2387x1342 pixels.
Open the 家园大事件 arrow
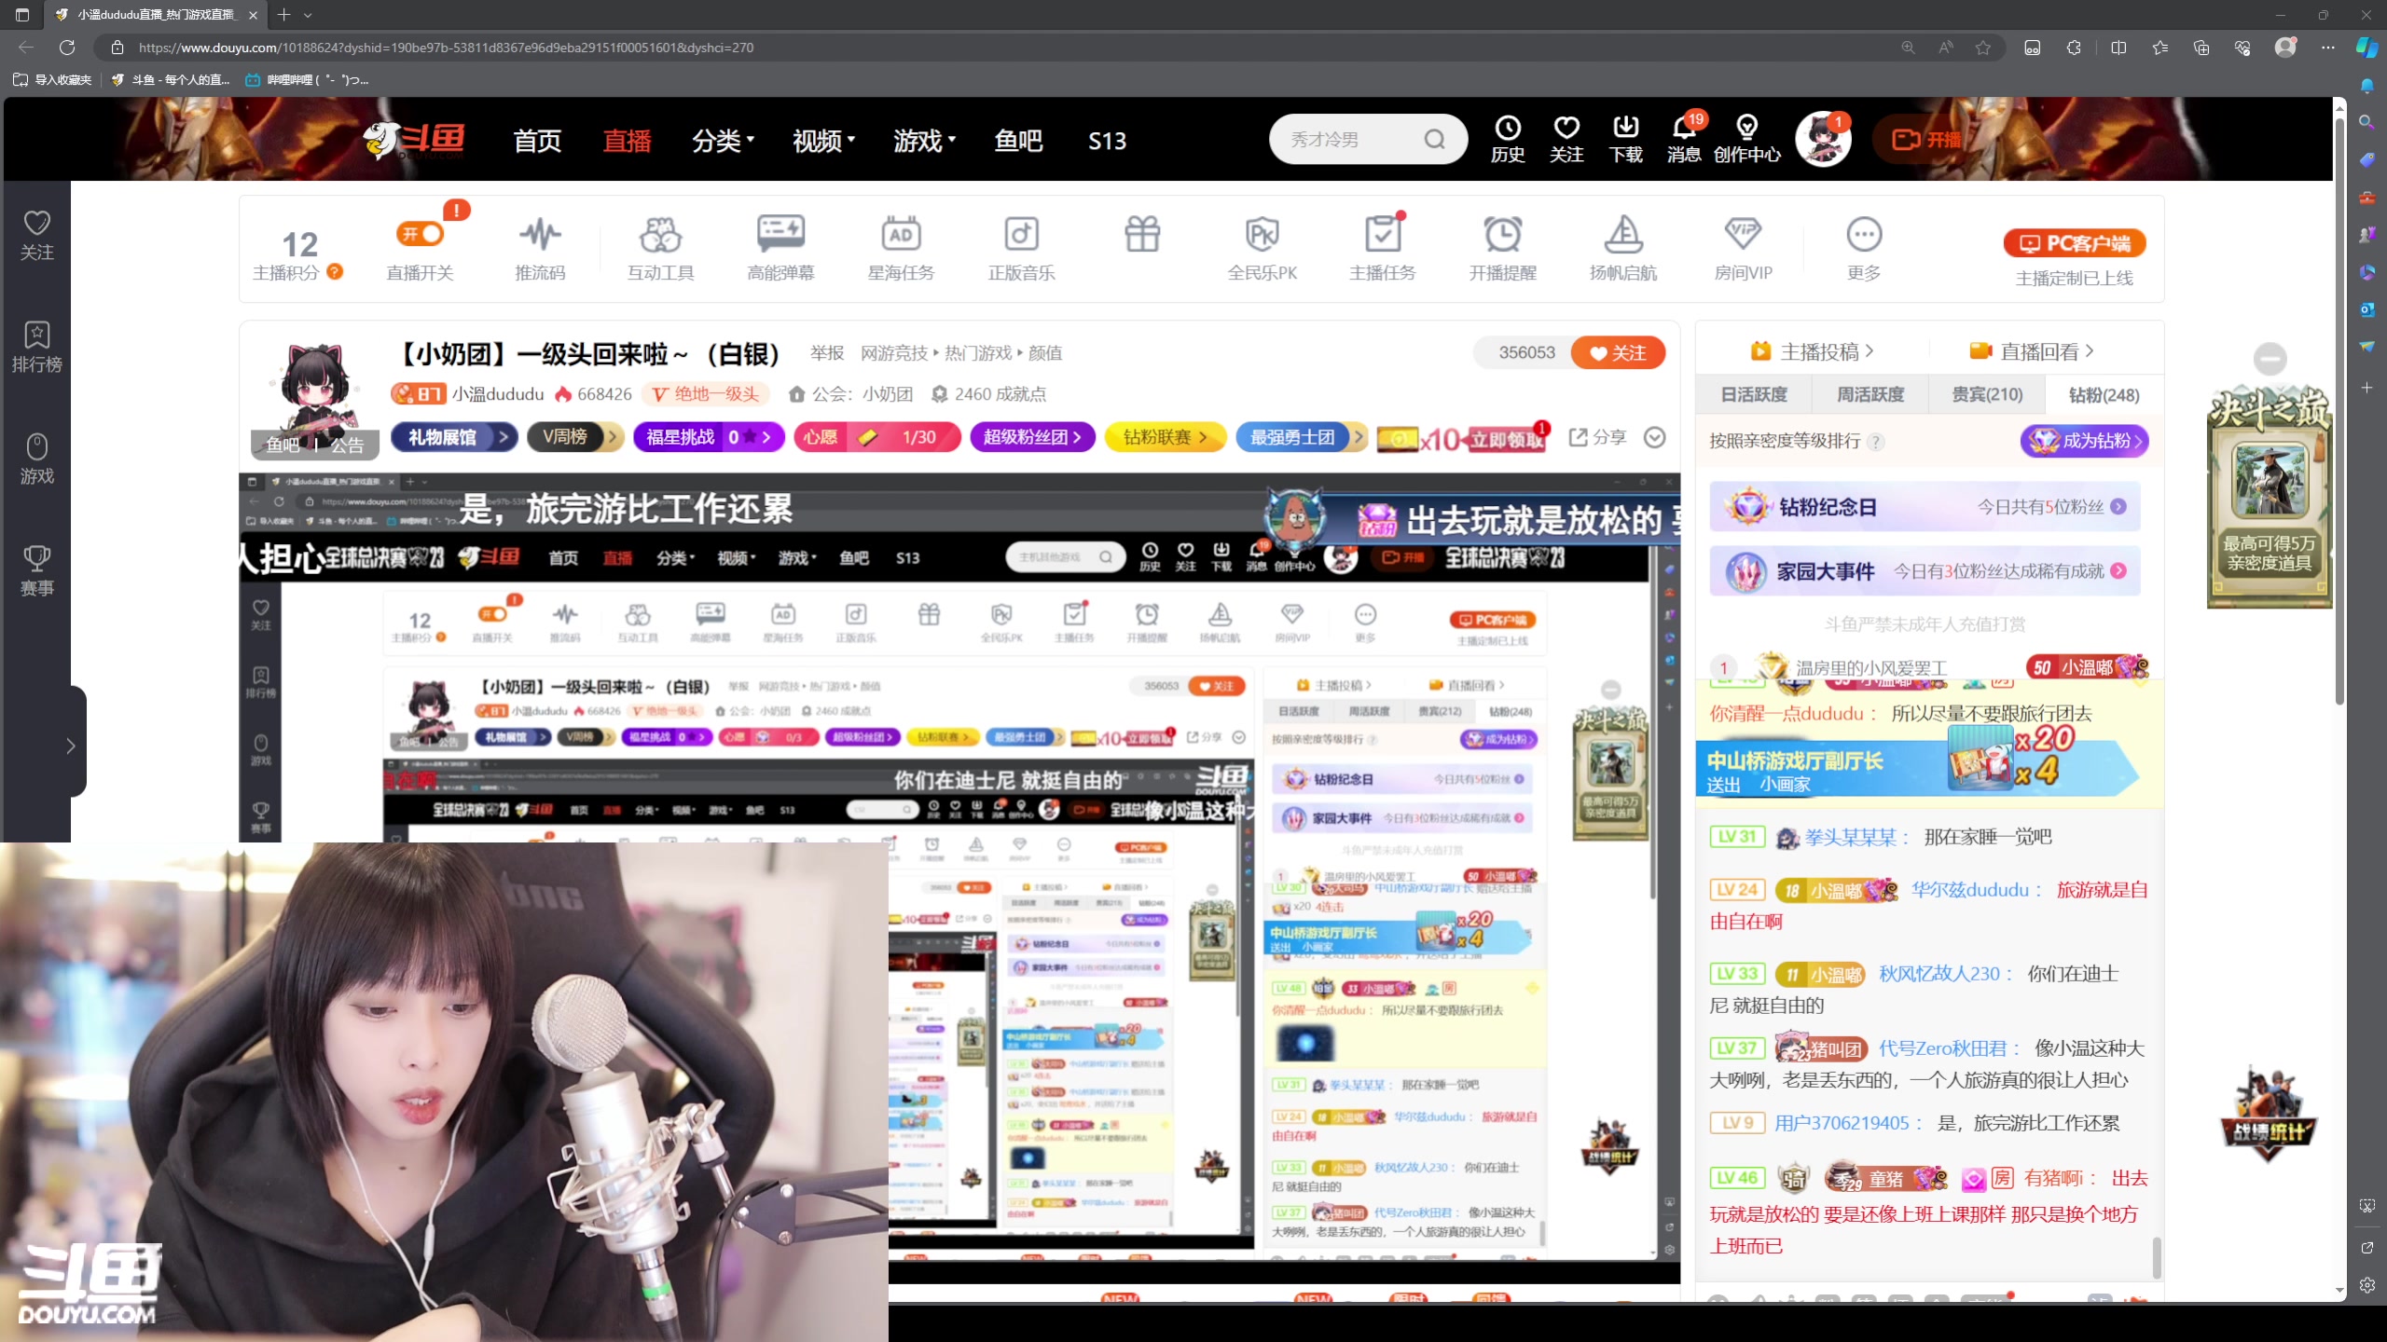pyautogui.click(x=2118, y=571)
